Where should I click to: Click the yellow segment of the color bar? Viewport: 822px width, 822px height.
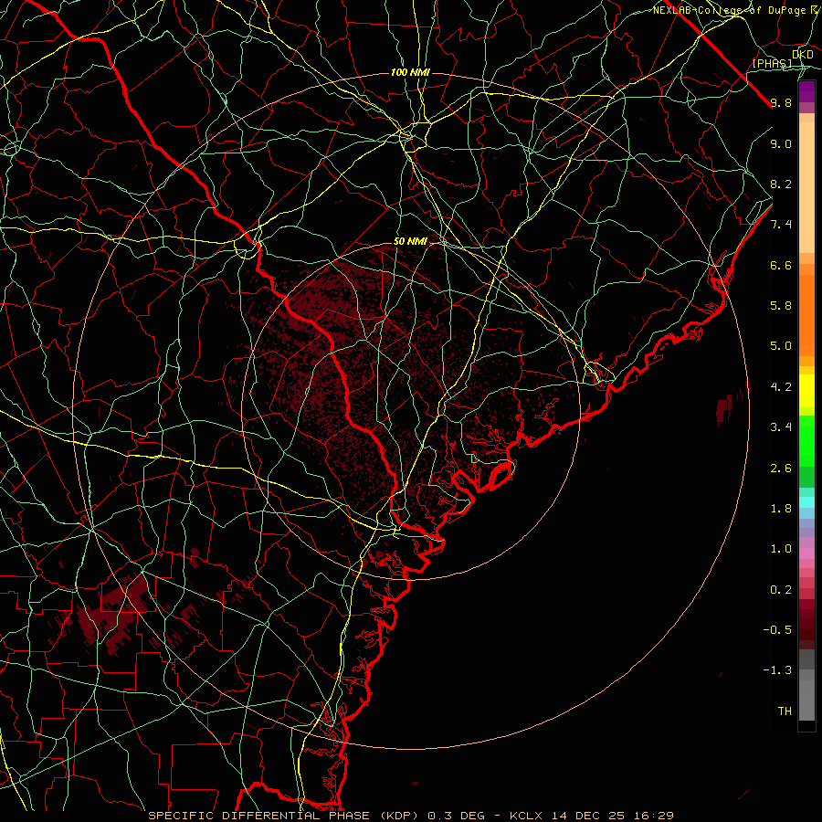pos(806,391)
